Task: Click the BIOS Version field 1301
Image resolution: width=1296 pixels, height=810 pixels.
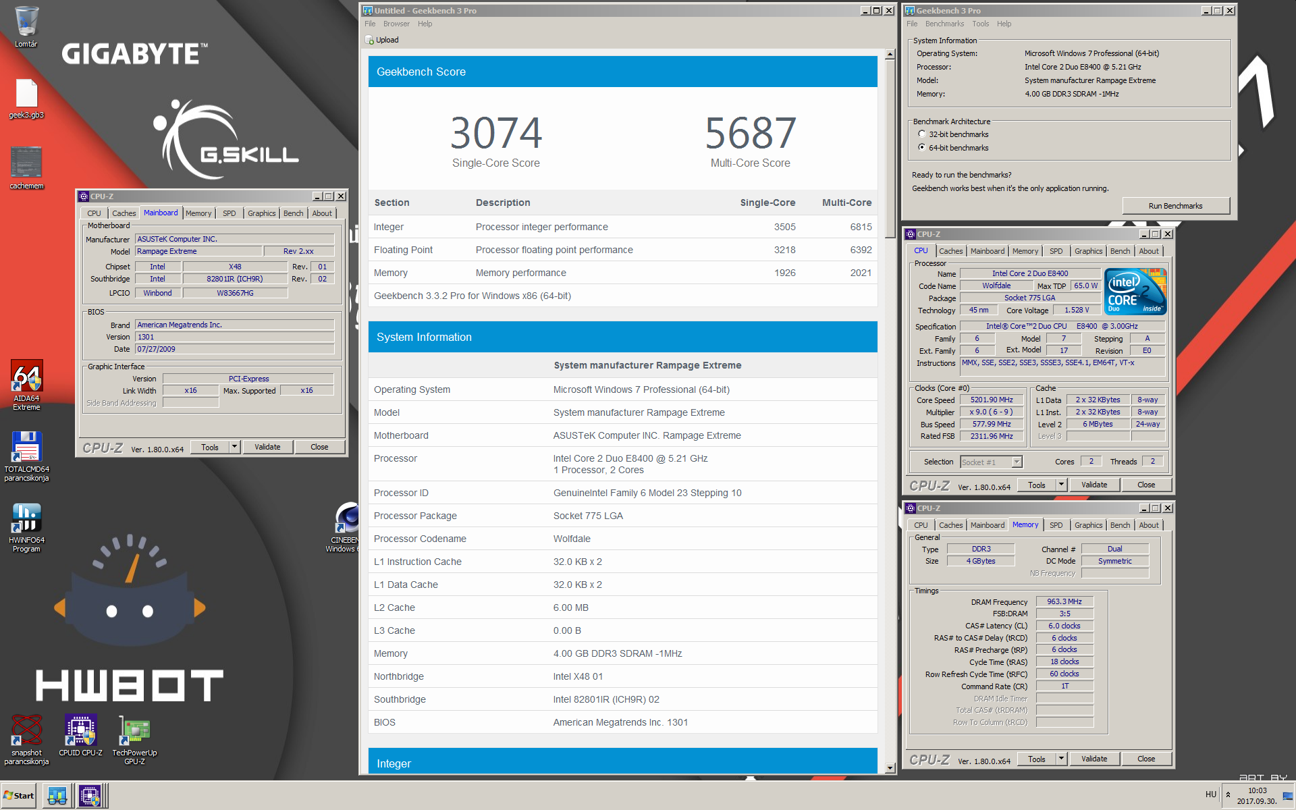Action: (235, 337)
